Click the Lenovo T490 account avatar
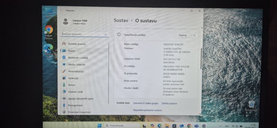Image resolution: width=277 pixels, height=128 pixels. point(65,22)
